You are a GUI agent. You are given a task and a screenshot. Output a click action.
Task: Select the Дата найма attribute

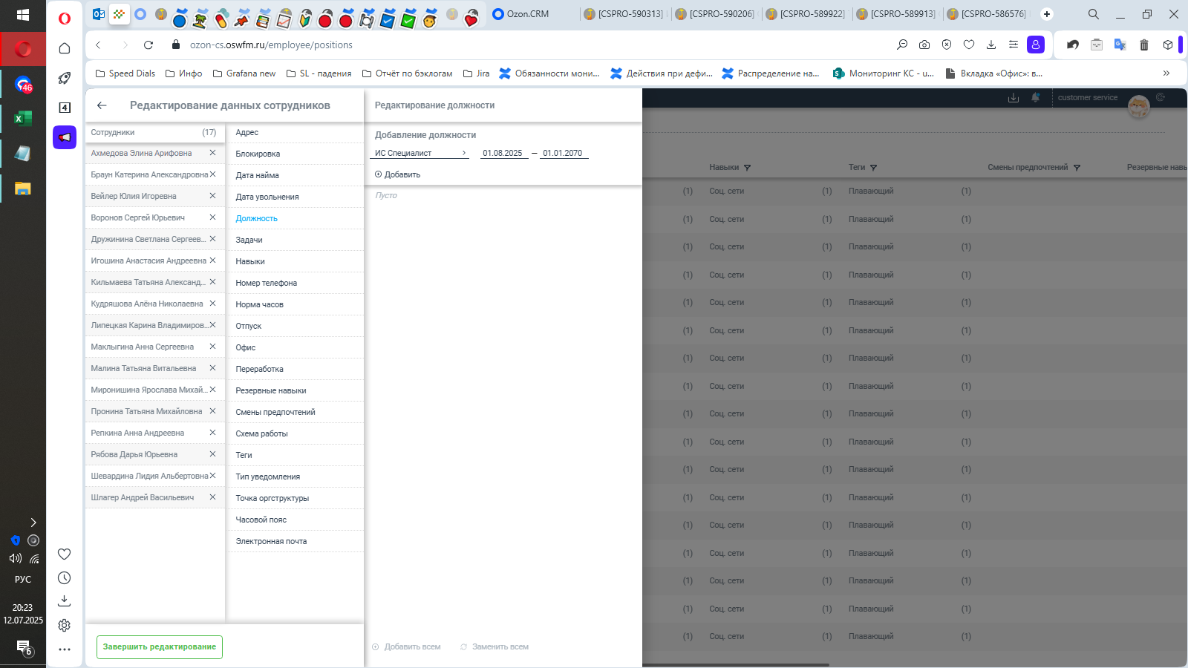click(x=295, y=175)
